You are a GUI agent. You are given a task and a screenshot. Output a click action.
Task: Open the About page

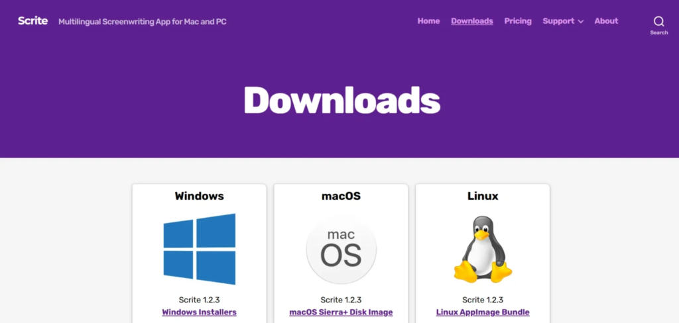[606, 21]
